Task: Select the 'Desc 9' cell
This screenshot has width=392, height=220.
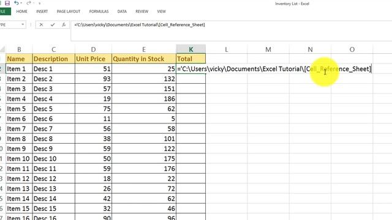Action: (x=53, y=148)
